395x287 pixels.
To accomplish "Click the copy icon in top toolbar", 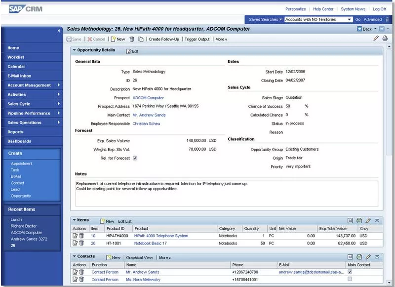I will [x=141, y=39].
